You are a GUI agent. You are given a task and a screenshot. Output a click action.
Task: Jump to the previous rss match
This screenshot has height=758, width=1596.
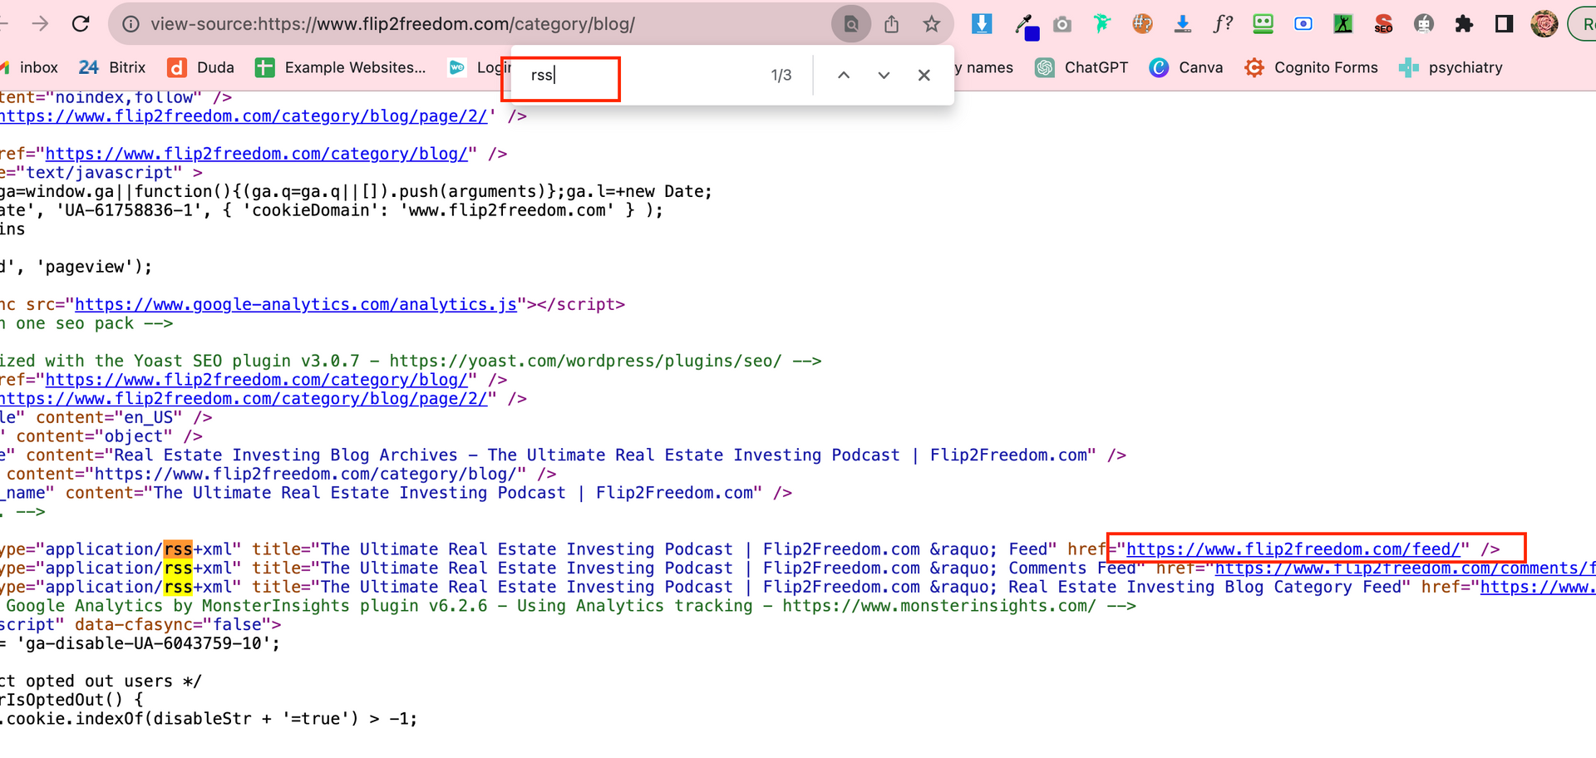pos(843,75)
